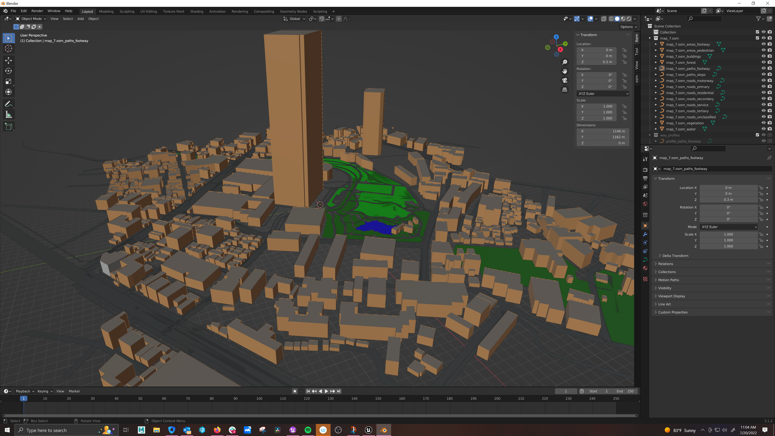Uncheck the map_7.osm collection checkbox
775x436 pixels.
757,38
